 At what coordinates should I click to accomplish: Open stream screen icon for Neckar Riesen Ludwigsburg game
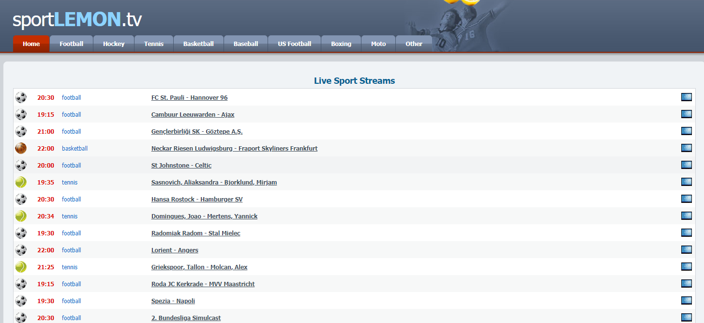(686, 148)
